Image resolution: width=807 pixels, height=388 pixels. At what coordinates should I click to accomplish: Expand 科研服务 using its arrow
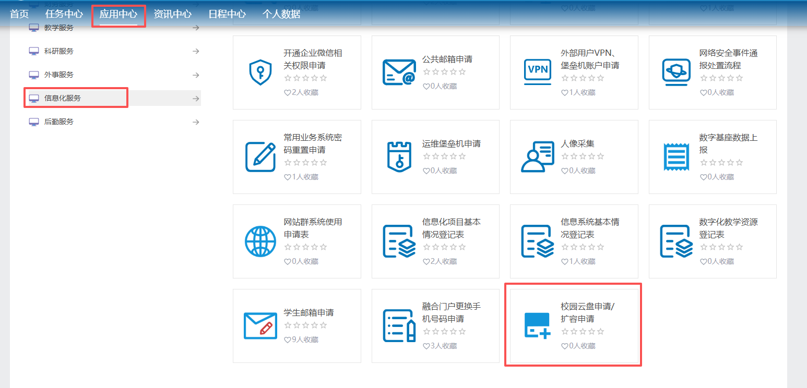(196, 51)
